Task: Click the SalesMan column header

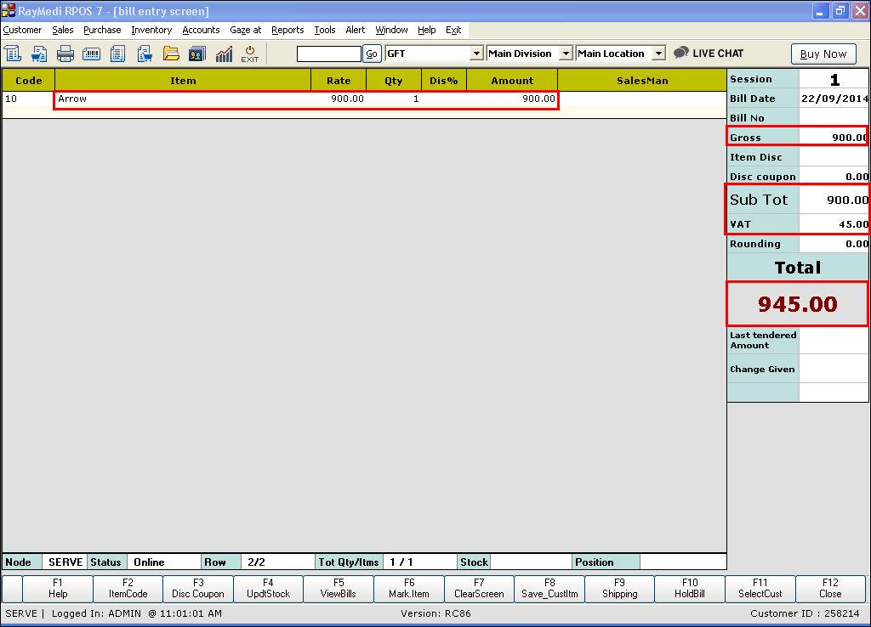Action: point(642,81)
